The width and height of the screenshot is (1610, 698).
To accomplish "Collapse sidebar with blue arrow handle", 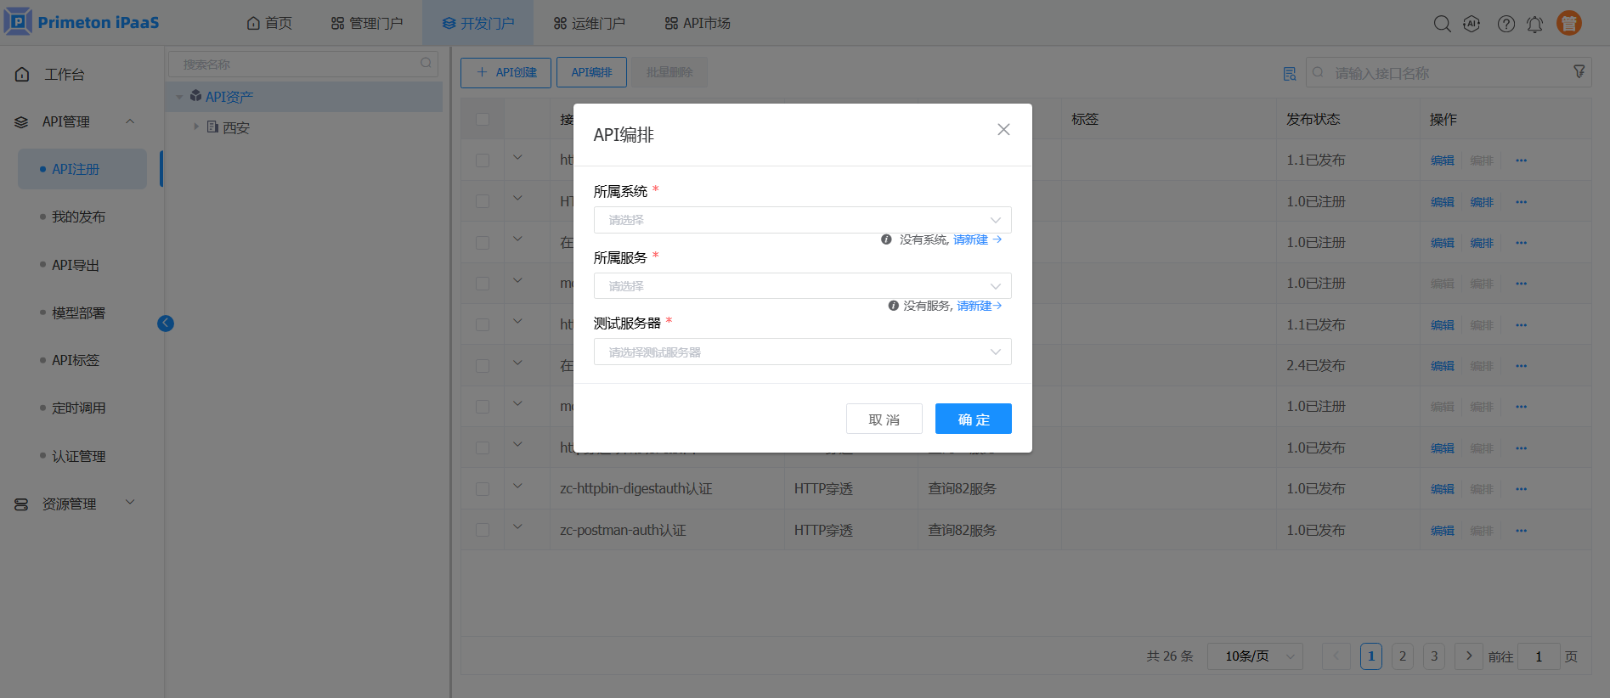I will [166, 323].
